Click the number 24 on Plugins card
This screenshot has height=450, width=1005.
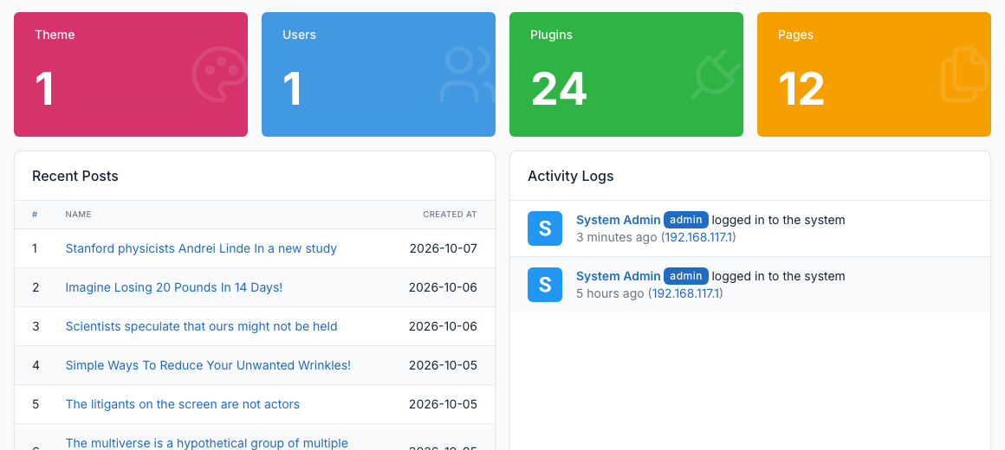click(559, 89)
